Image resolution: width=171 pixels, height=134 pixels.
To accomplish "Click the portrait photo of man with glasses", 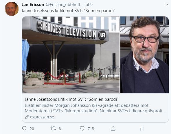I will pos(144,55).
